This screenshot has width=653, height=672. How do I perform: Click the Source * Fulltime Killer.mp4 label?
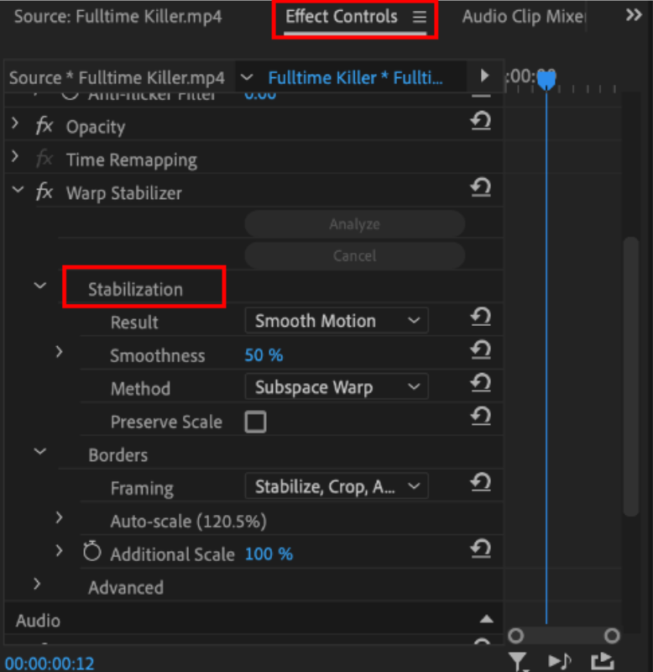coord(117,78)
